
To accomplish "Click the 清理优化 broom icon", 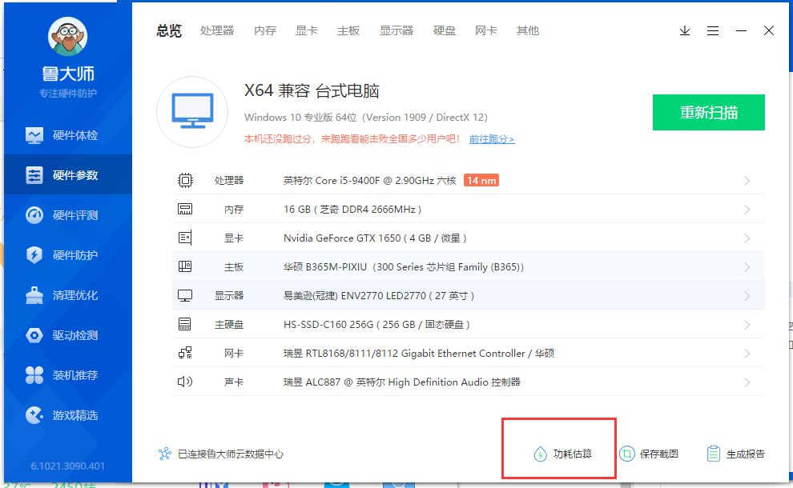I will [x=34, y=295].
